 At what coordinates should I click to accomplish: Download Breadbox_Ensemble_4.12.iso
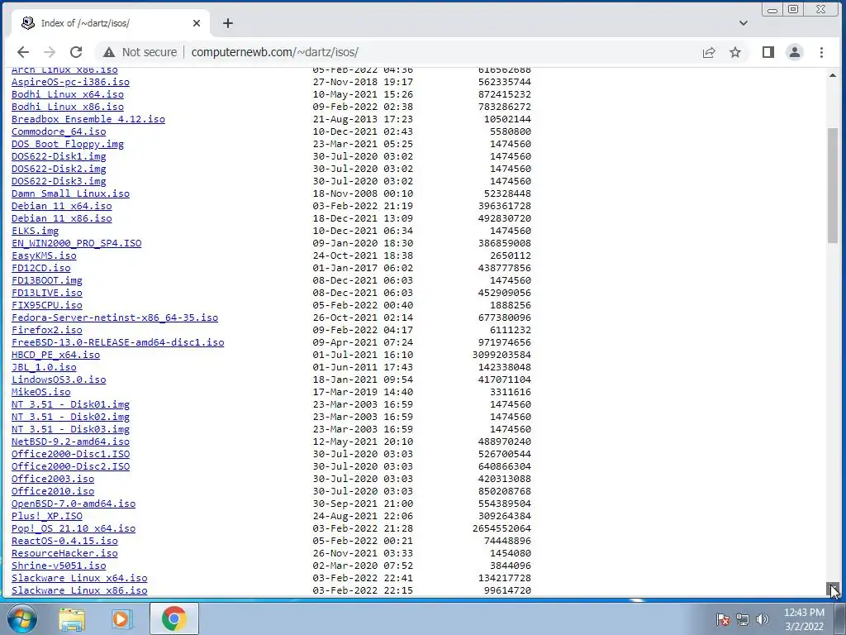[88, 119]
